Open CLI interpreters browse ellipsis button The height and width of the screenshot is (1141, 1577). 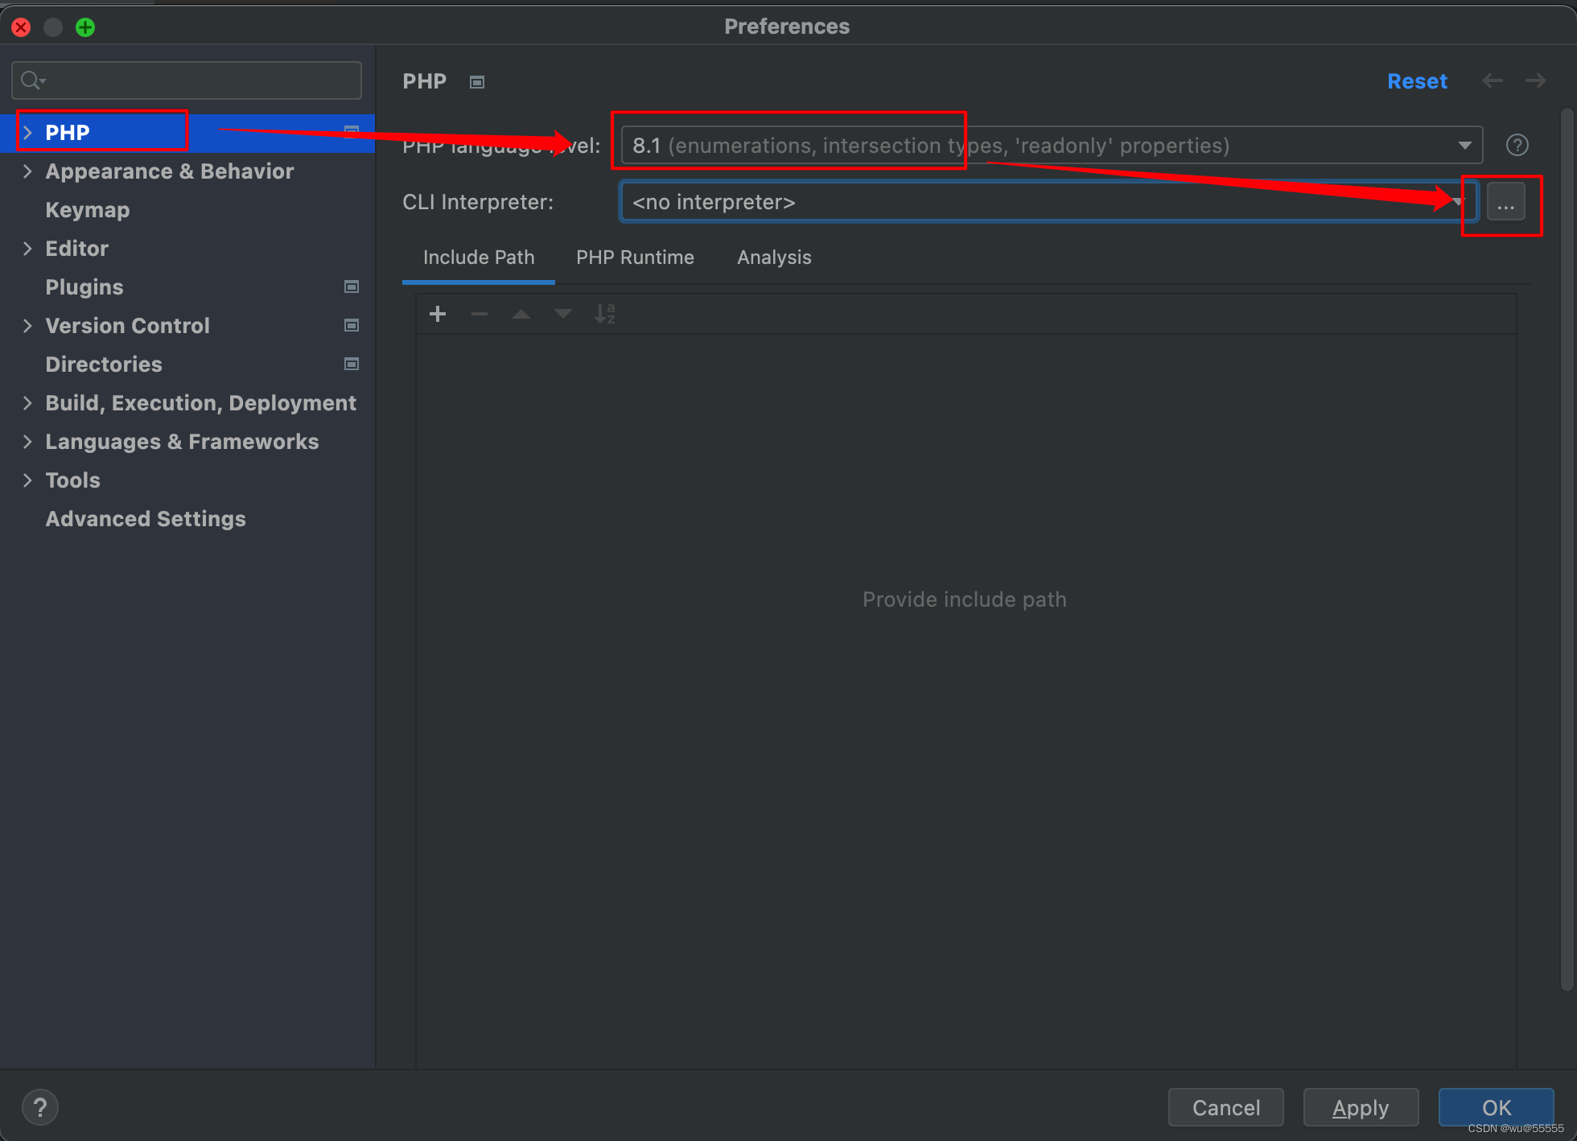click(x=1505, y=202)
